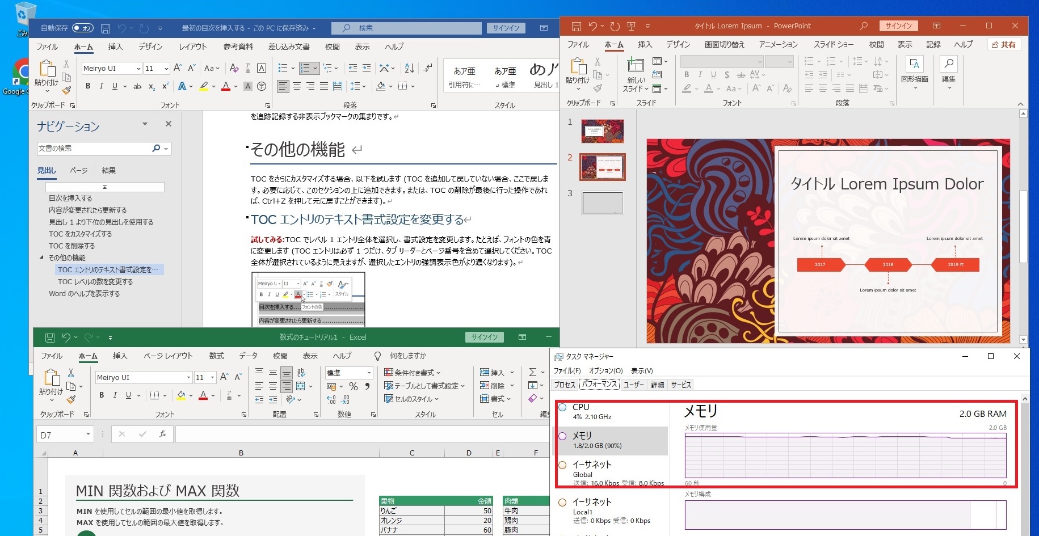Click Italic in the Word ribbon
This screenshot has height=536, width=1039.
[102, 86]
